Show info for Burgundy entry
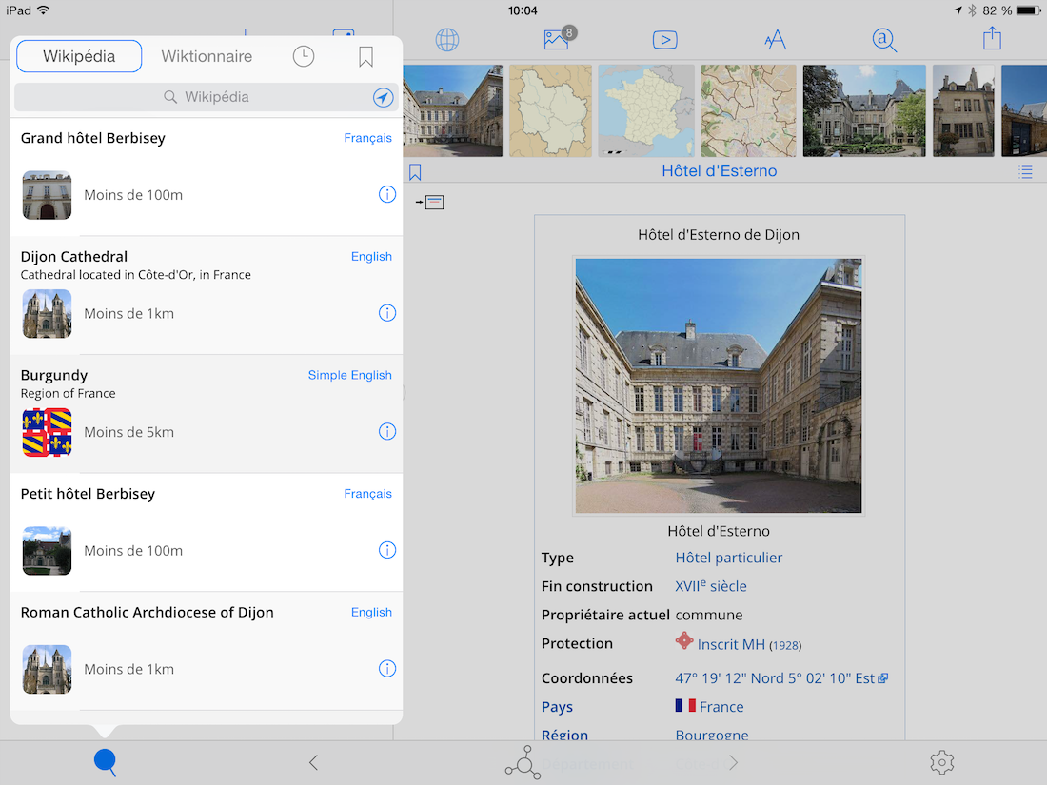1047x785 pixels. point(387,431)
